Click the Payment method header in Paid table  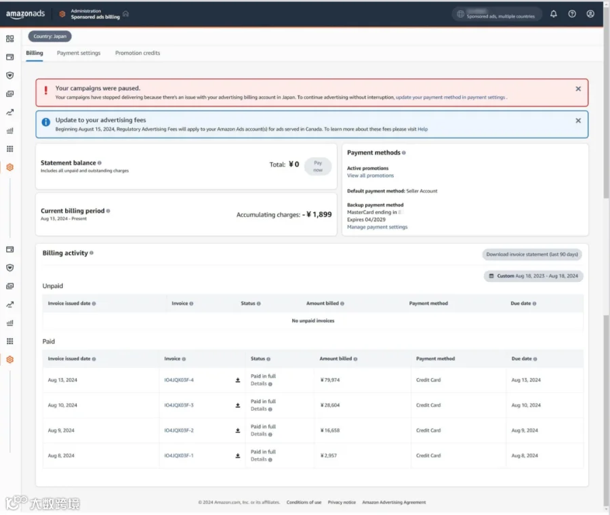click(435, 359)
